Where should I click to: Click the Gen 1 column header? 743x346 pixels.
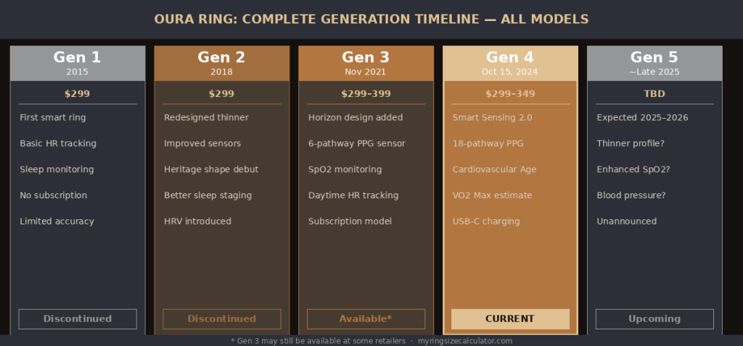[77, 64]
